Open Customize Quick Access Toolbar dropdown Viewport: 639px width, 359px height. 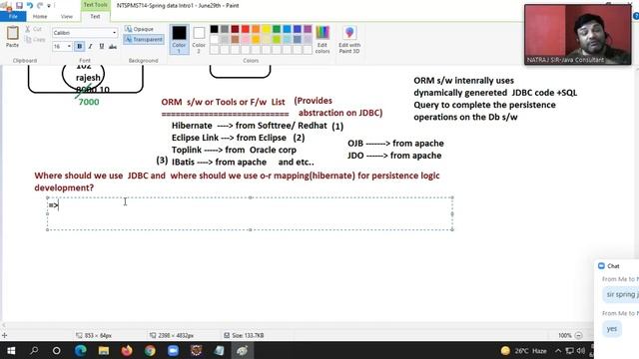pos(49,6)
